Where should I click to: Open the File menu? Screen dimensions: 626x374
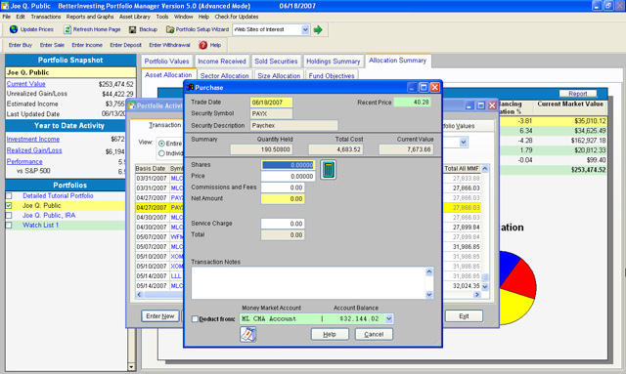tap(7, 17)
